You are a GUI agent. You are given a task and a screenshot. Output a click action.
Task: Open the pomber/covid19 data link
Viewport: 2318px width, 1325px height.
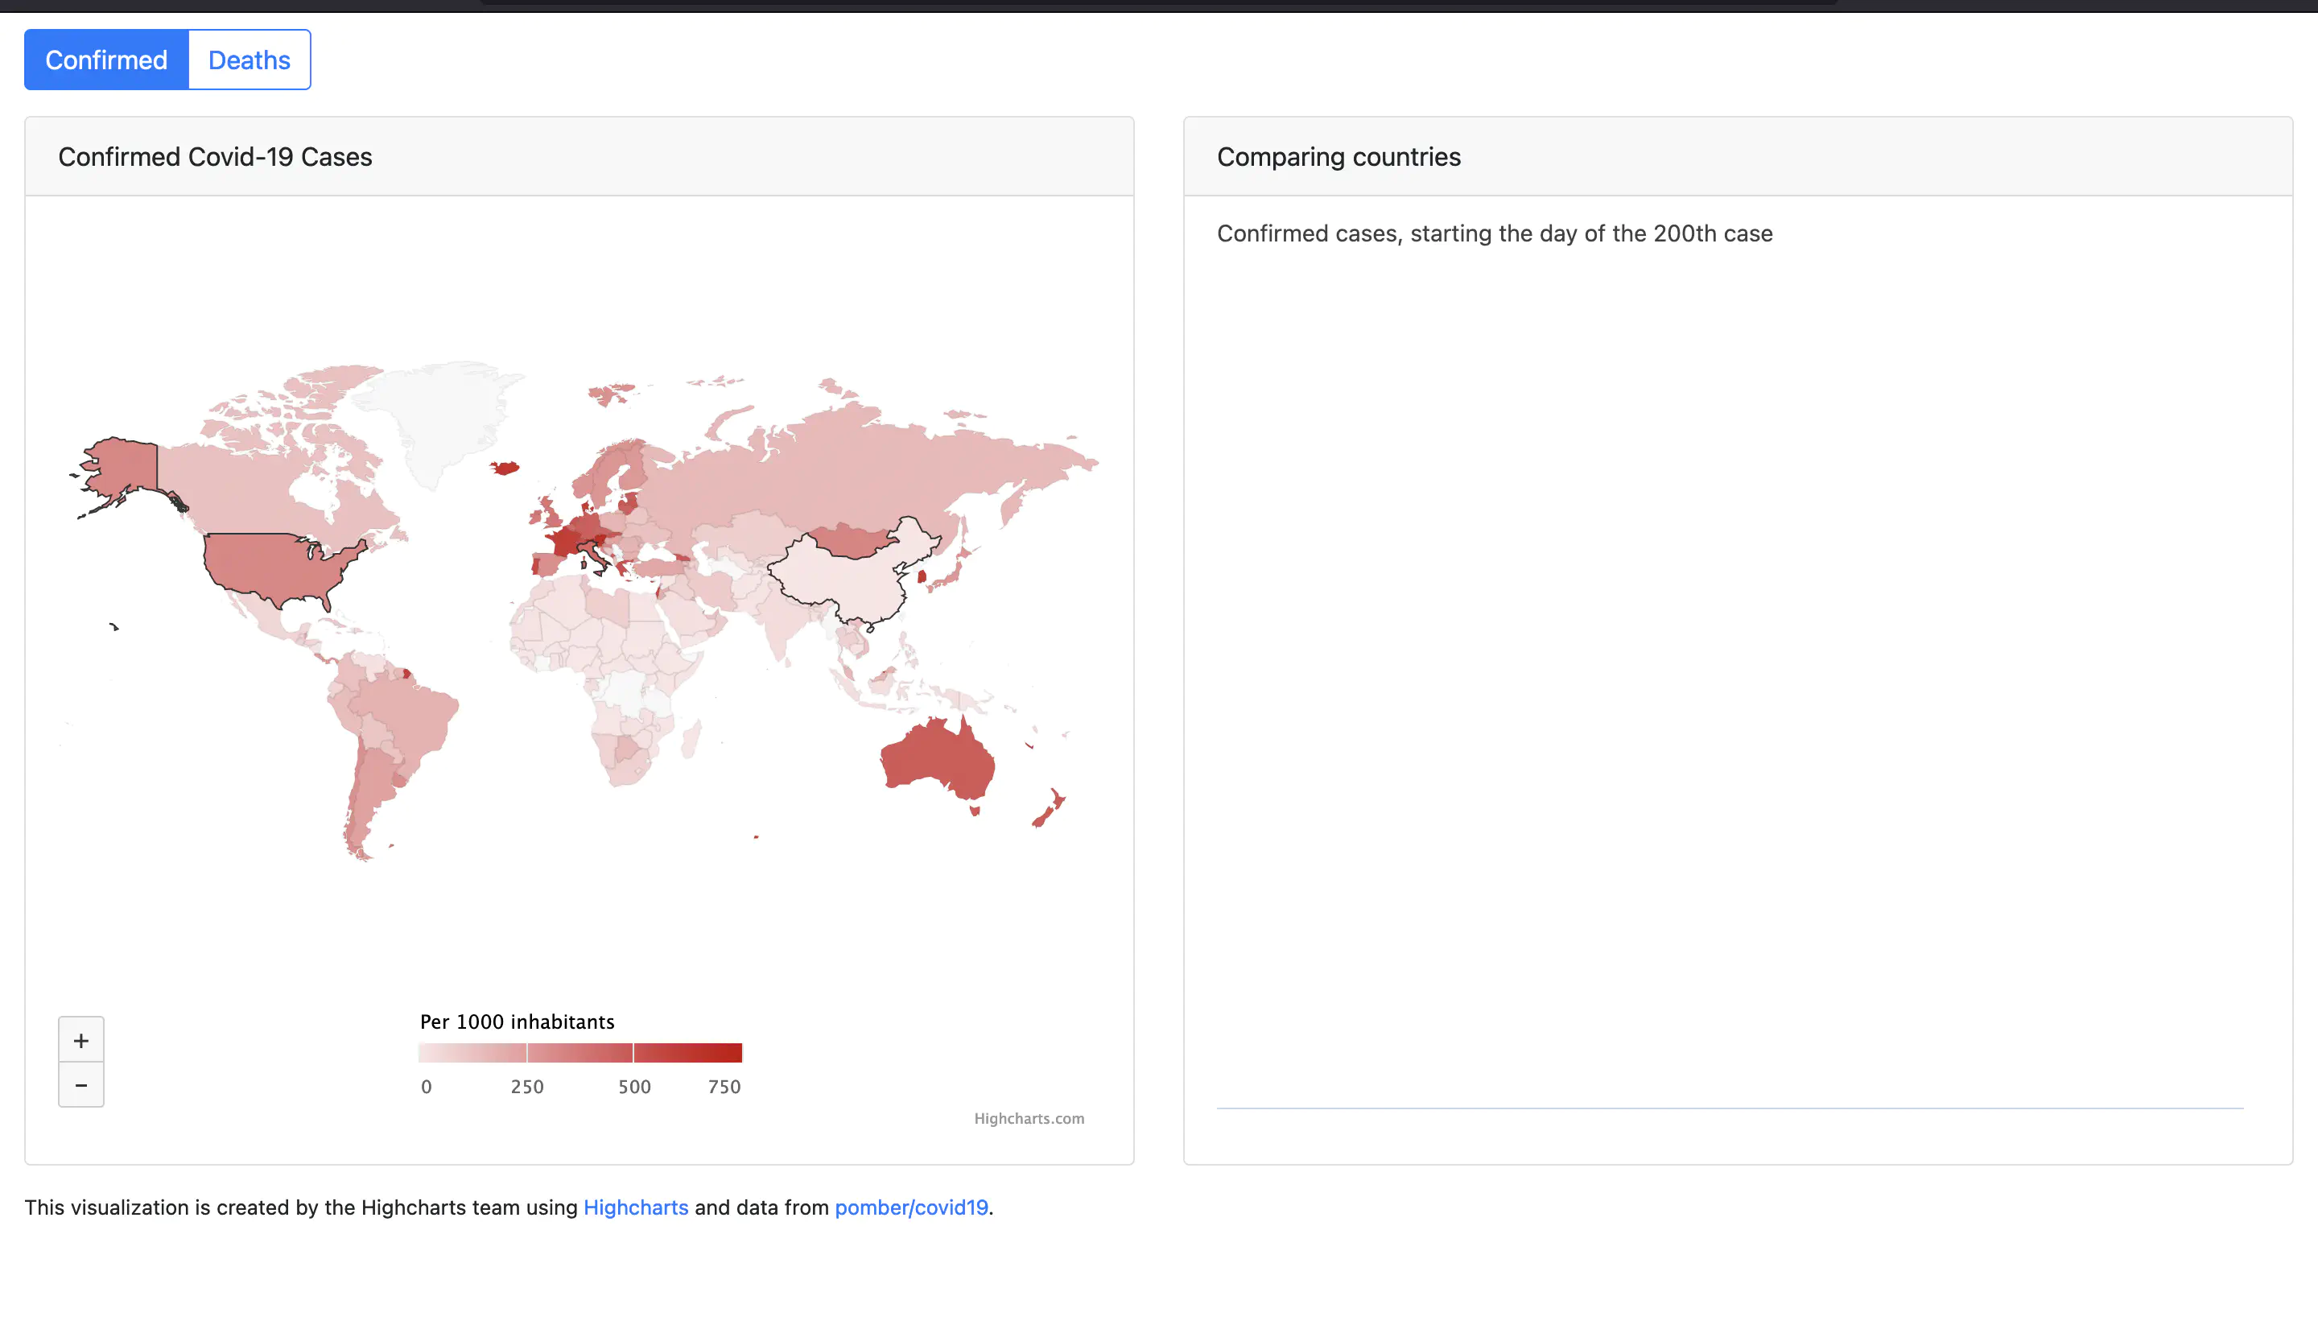point(910,1207)
